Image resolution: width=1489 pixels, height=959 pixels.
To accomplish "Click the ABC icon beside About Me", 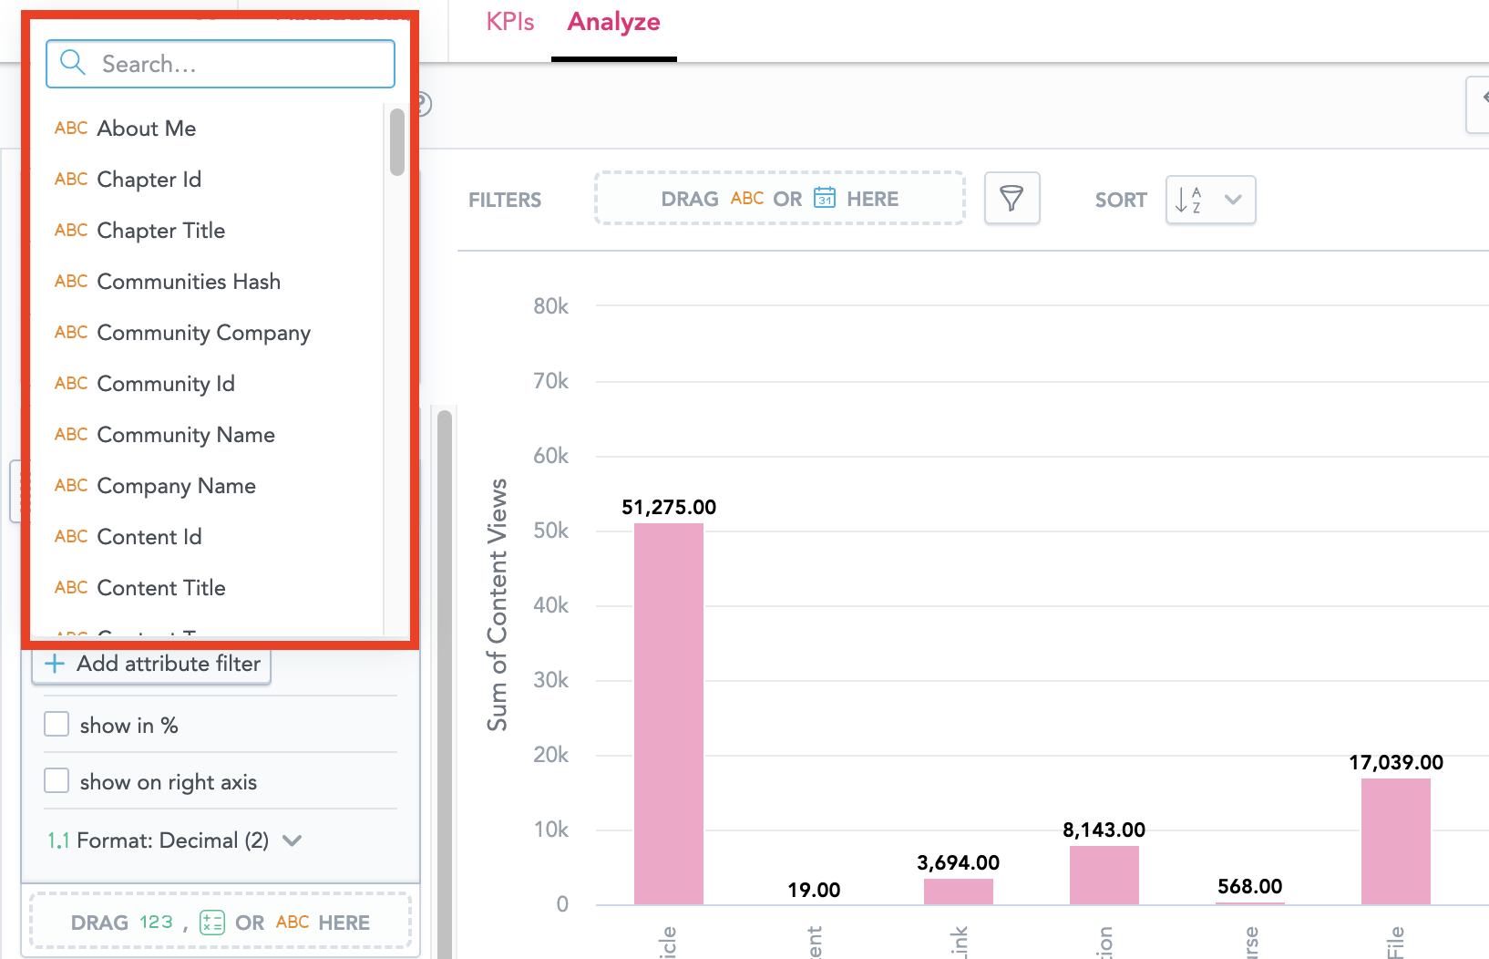I will [x=71, y=129].
